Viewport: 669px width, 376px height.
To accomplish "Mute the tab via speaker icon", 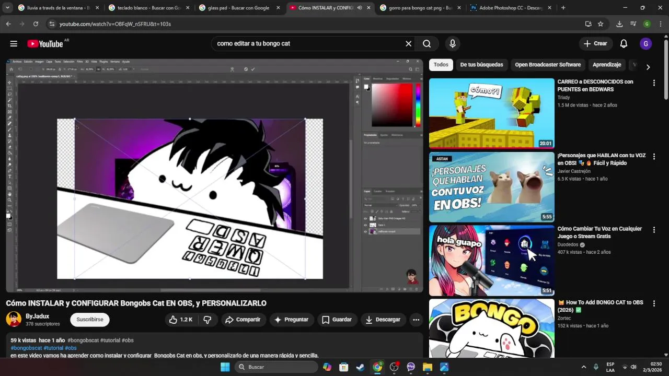I will click(360, 8).
